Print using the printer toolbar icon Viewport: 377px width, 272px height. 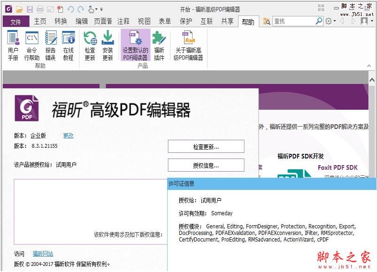[40, 9]
